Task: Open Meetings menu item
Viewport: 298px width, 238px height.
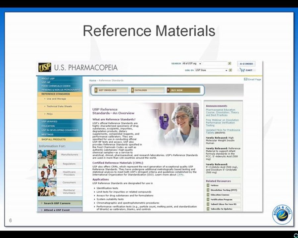Action: (60, 135)
